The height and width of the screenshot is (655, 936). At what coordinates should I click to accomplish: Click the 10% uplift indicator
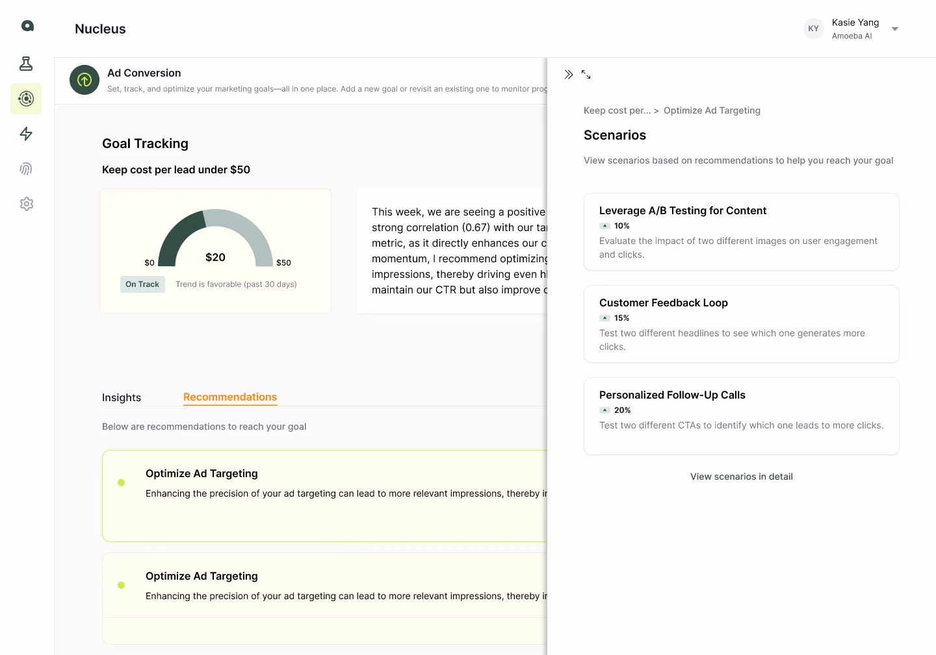pyautogui.click(x=615, y=226)
